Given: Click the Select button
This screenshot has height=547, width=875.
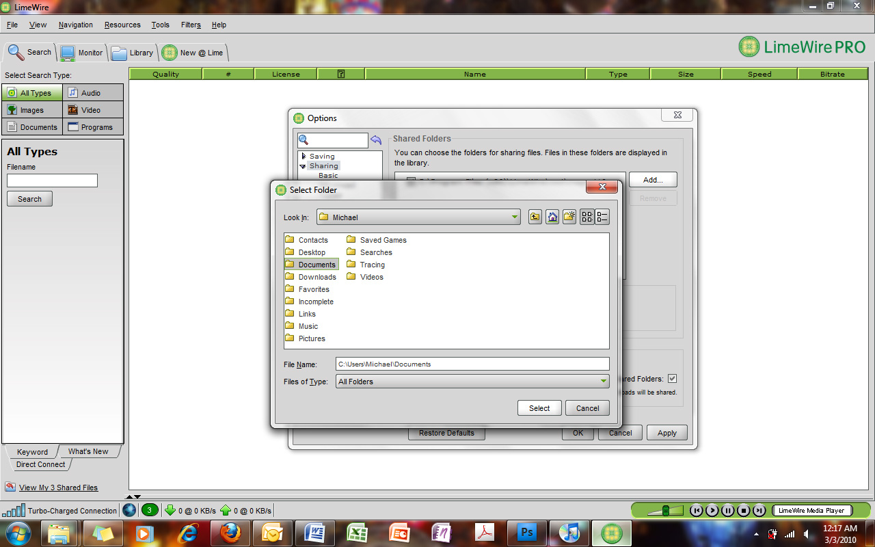Looking at the screenshot, I should [539, 408].
